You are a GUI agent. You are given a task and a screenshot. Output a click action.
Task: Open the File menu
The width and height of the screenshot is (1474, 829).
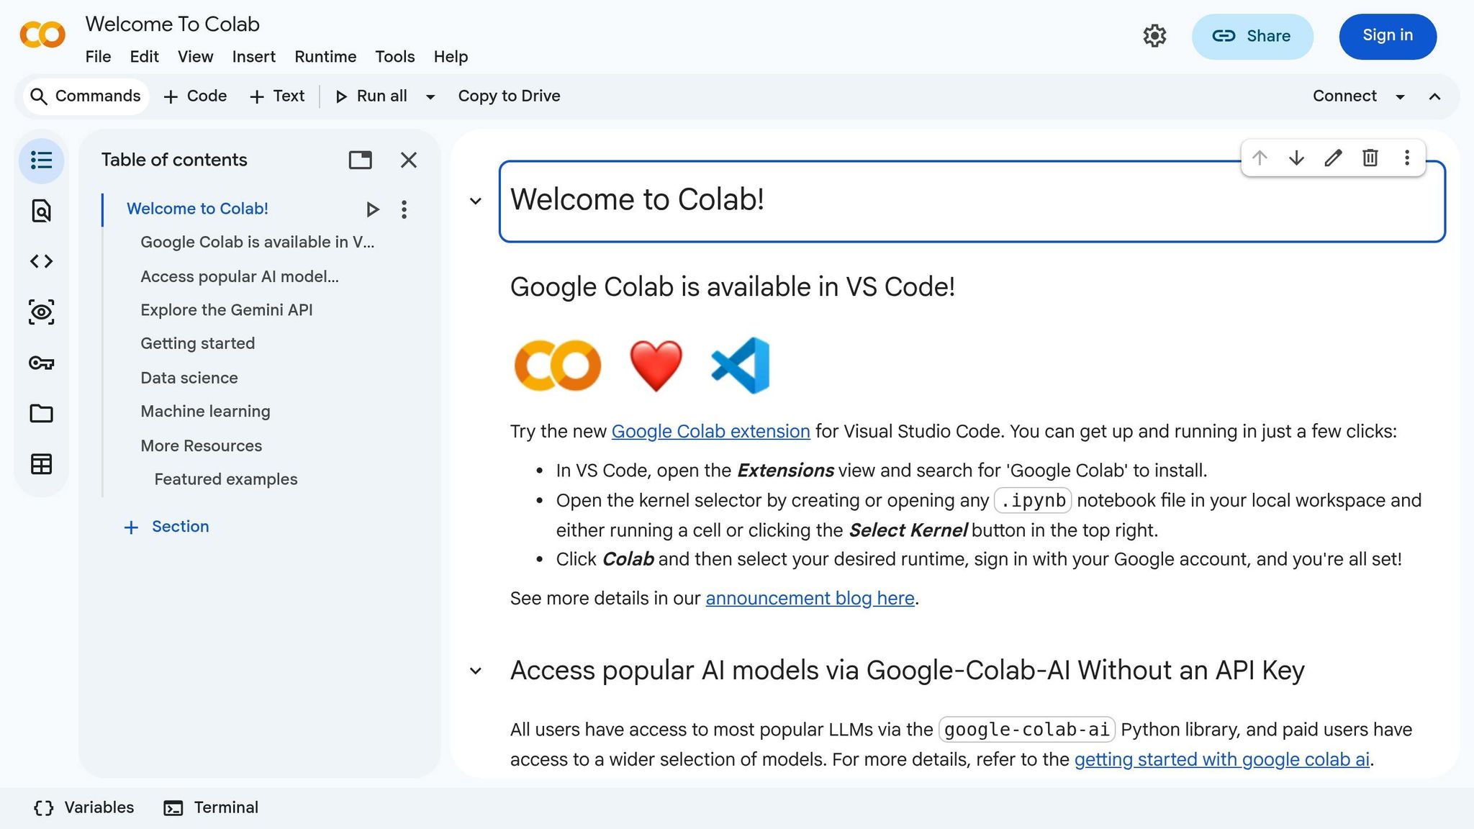(98, 57)
